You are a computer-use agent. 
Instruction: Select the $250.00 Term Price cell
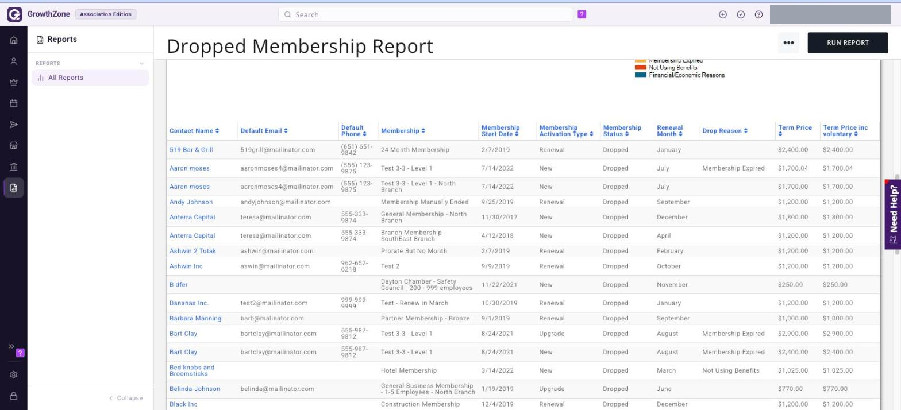pyautogui.click(x=790, y=285)
